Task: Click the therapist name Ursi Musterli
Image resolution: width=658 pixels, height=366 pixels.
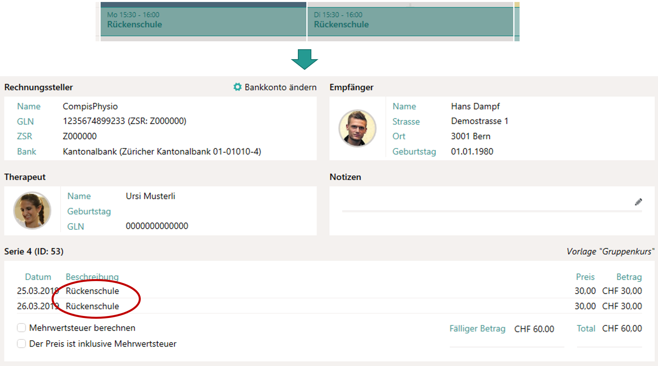Action: click(x=150, y=196)
